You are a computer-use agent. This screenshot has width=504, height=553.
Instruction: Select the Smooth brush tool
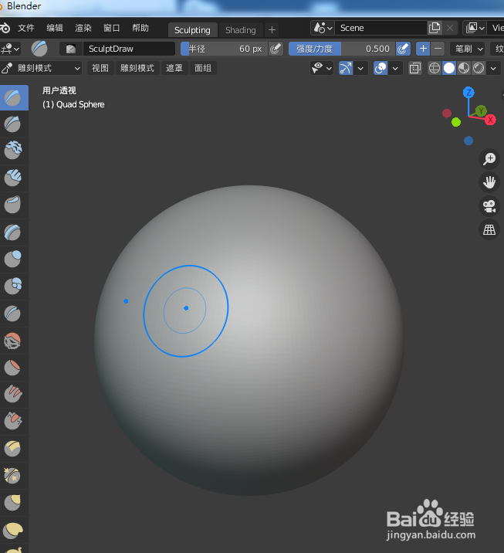13,341
